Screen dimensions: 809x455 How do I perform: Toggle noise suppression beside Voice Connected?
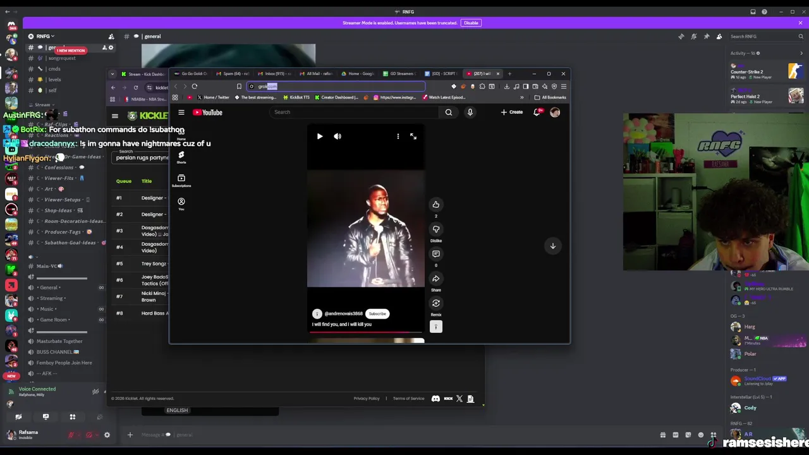95,392
